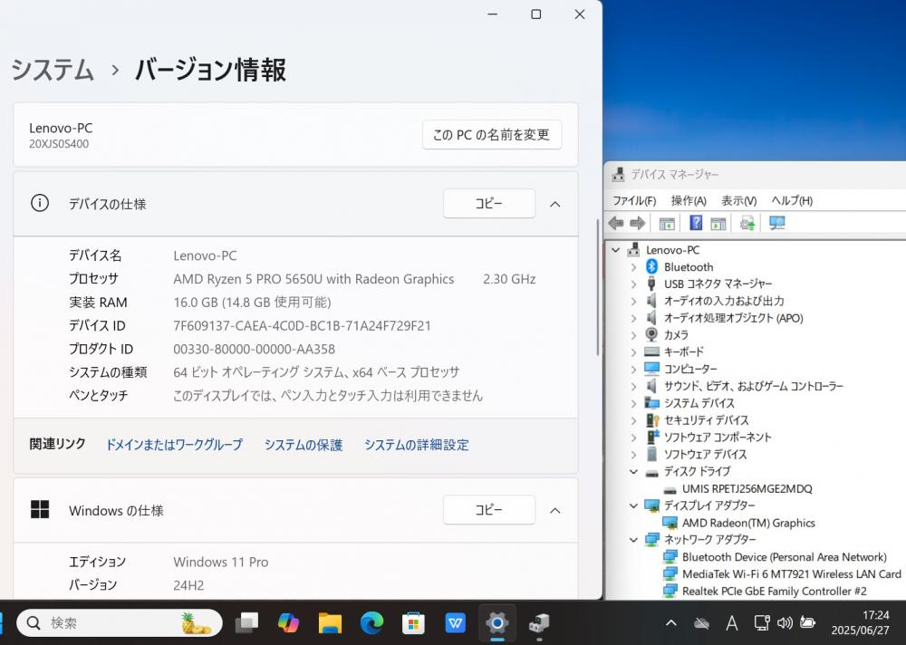
Task: Click the system devices (システム デバイス) folder icon
Action: (x=651, y=403)
